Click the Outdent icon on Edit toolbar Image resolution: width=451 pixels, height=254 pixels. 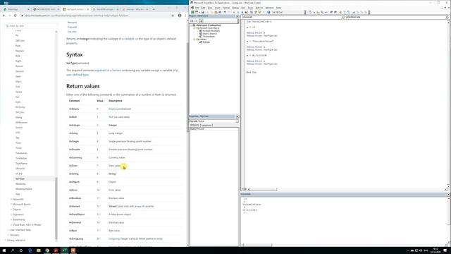pyautogui.click(x=335, y=13)
